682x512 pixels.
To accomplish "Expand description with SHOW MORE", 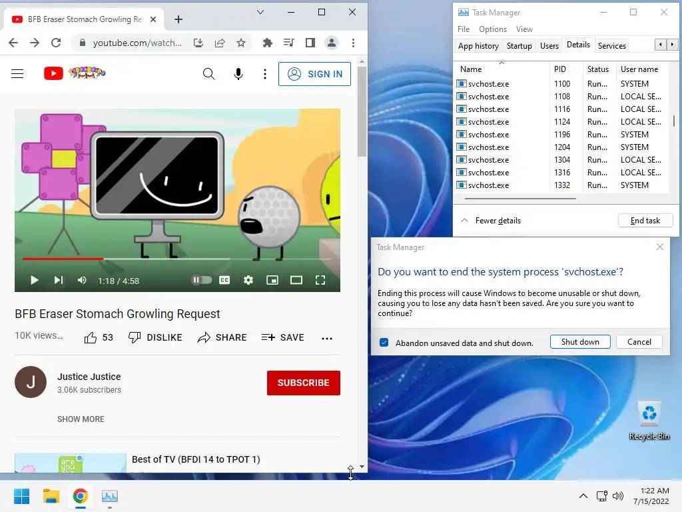I will pos(81,419).
